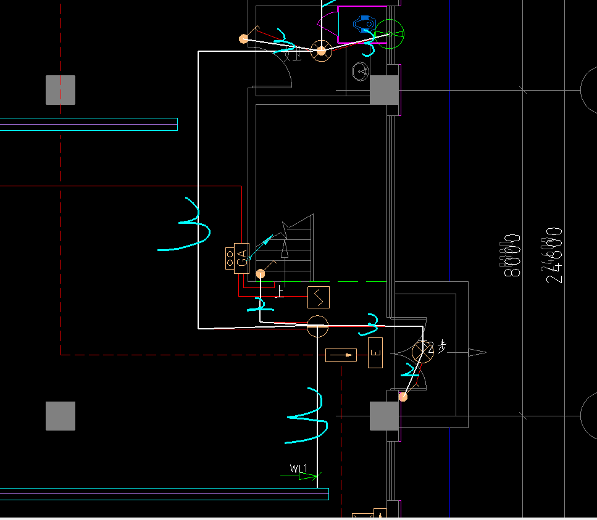The image size is (597, 520).
Task: Select the green circle fixture symbol
Action: pyautogui.click(x=389, y=34)
